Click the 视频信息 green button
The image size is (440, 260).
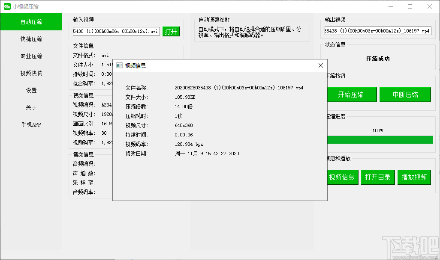point(343,177)
